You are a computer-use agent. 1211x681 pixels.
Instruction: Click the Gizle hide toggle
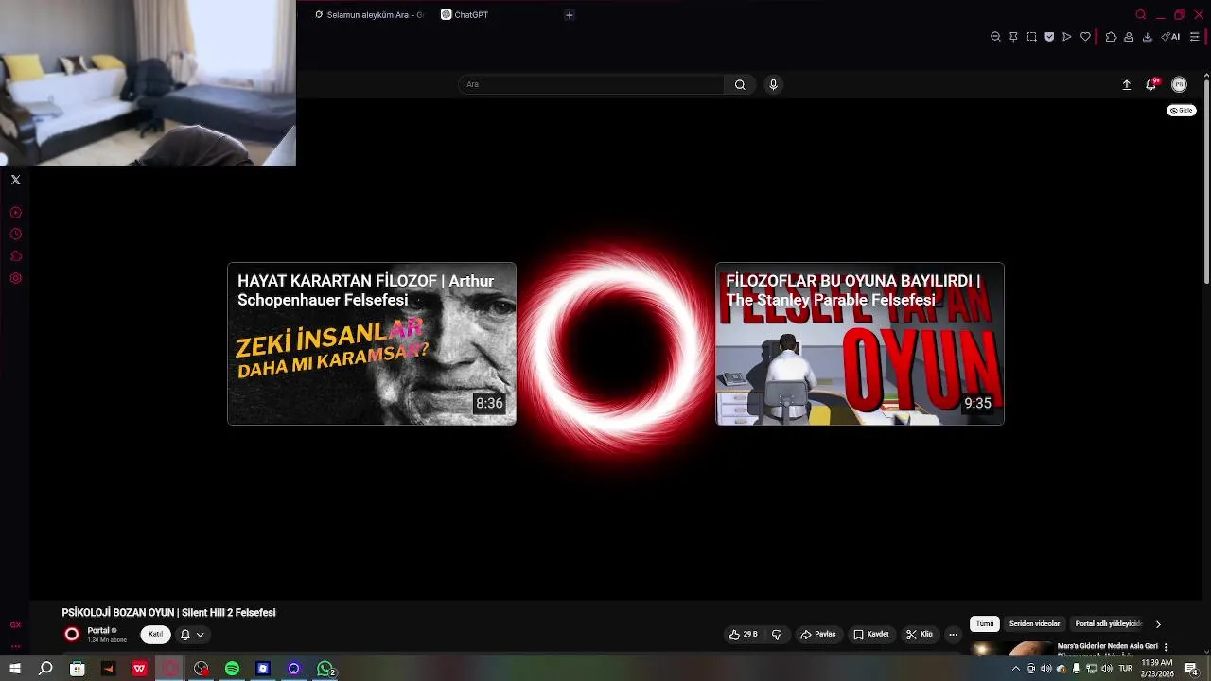click(1181, 111)
